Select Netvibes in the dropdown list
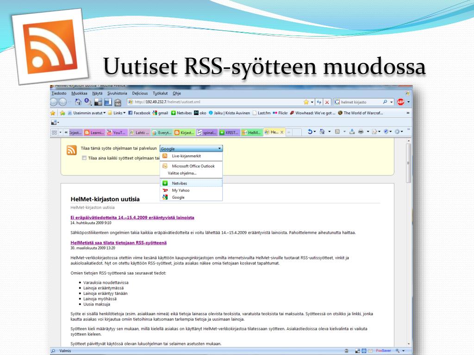The width and height of the screenshot is (474, 355). tap(191, 183)
